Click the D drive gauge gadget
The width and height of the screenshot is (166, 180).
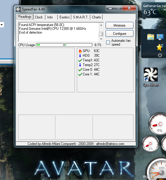click(x=150, y=143)
